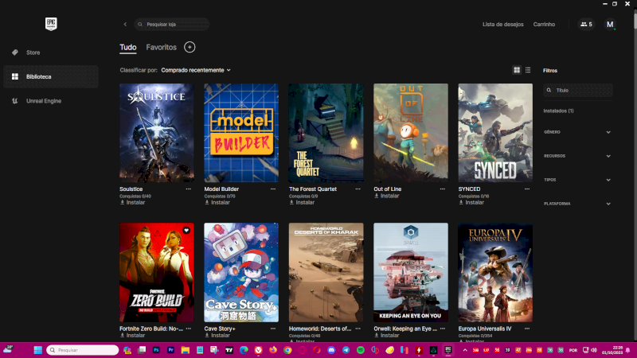Filter by Instalados
Image resolution: width=637 pixels, height=358 pixels.
click(x=558, y=111)
